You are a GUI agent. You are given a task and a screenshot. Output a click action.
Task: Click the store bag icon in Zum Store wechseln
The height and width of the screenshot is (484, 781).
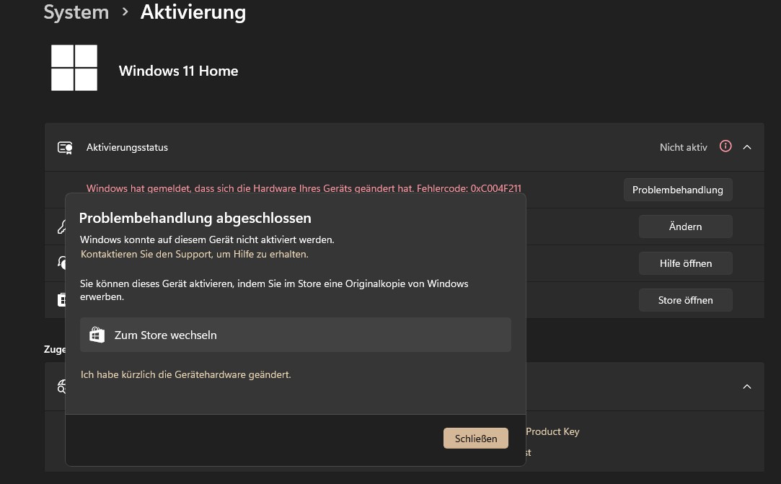pos(97,335)
